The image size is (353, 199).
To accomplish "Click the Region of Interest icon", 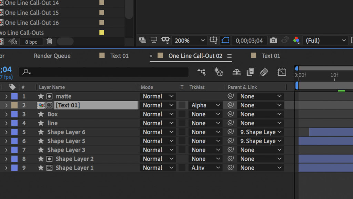I will (213, 40).
